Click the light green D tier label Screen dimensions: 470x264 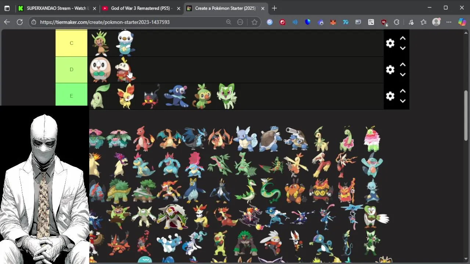71,70
